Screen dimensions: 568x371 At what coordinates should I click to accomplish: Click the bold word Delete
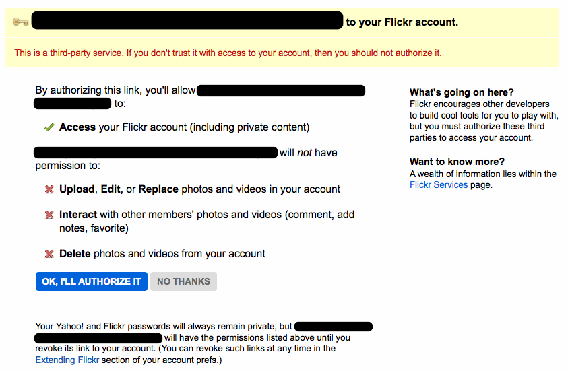coord(75,254)
